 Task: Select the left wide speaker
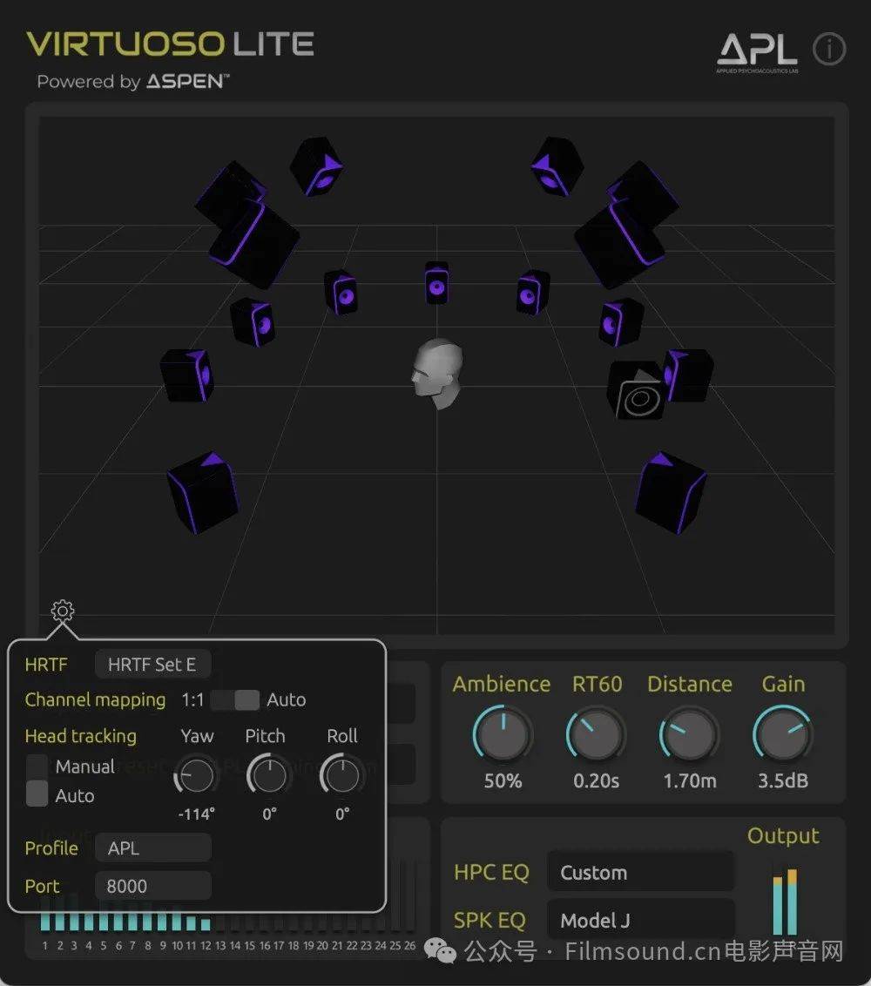click(253, 322)
